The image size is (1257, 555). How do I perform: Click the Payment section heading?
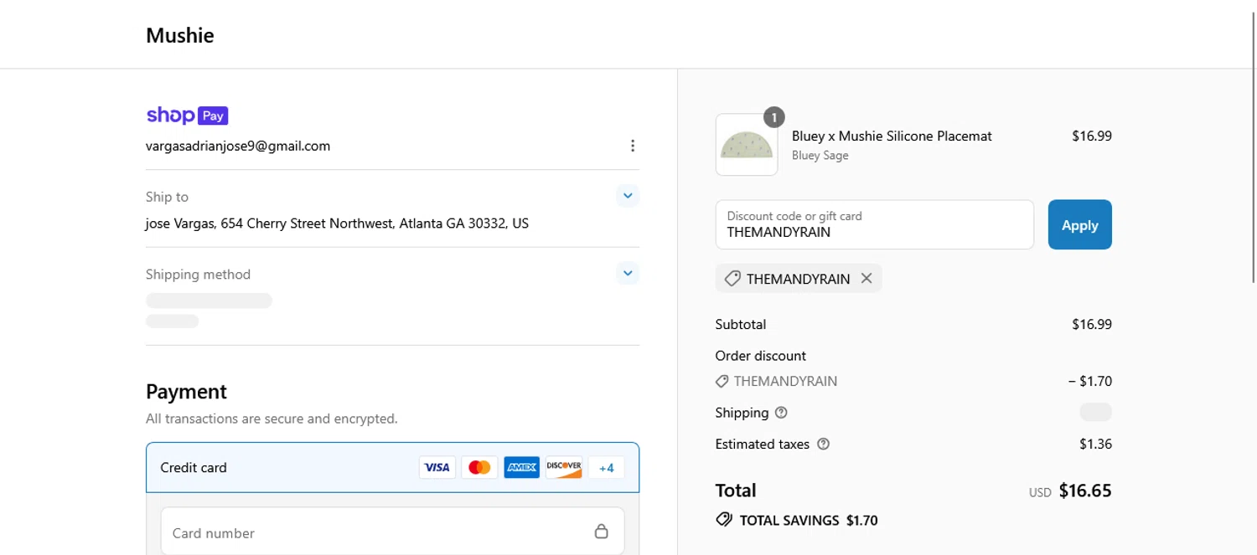[x=186, y=392]
